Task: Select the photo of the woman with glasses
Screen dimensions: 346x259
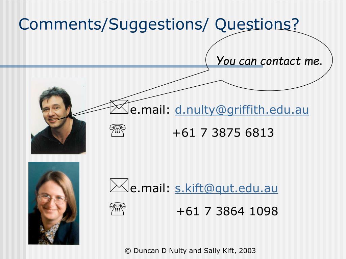Action: [54, 203]
